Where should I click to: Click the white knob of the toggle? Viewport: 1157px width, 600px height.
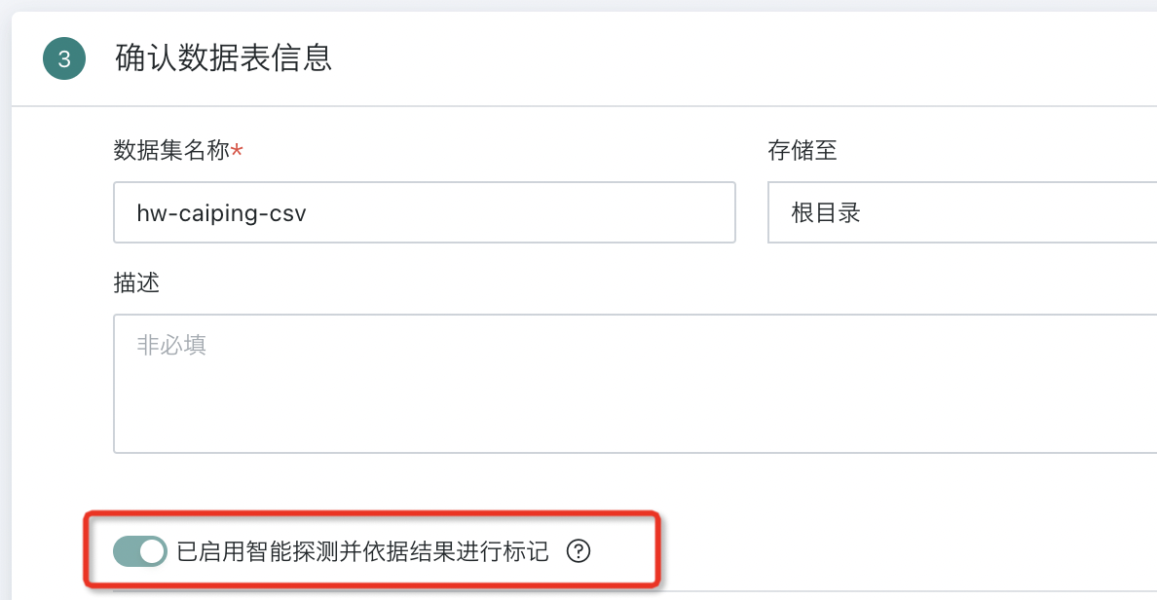152,551
